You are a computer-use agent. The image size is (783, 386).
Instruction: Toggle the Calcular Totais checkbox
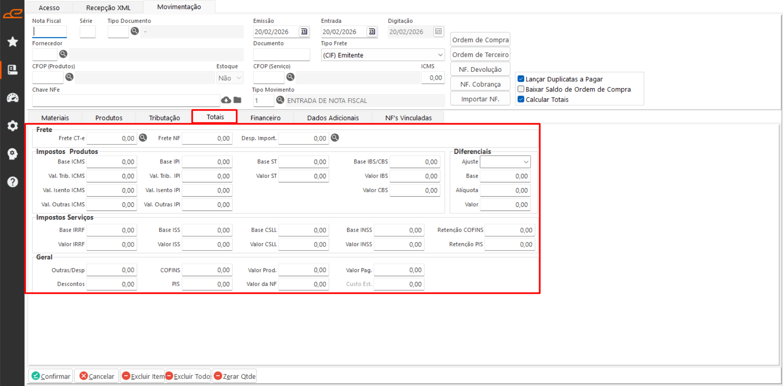521,99
